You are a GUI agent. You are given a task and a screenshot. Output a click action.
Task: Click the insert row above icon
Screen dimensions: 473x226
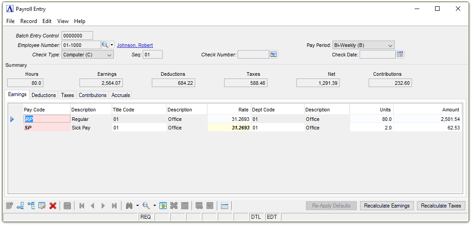[x=31, y=206]
